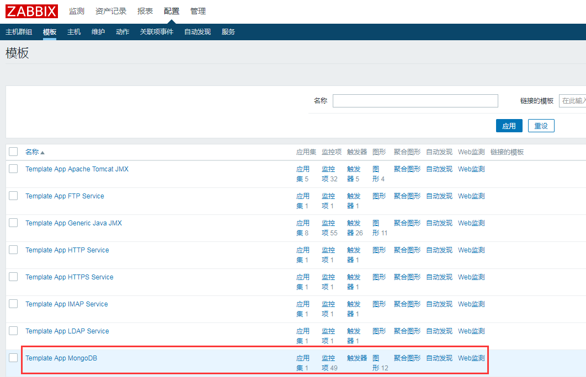This screenshot has width=586, height=377.
Task: Open Web监测 for MongoDB template
Action: [x=471, y=358]
